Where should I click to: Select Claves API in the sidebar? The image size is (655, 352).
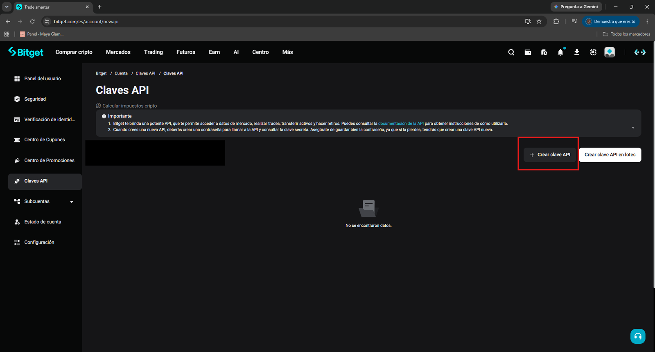coord(45,181)
